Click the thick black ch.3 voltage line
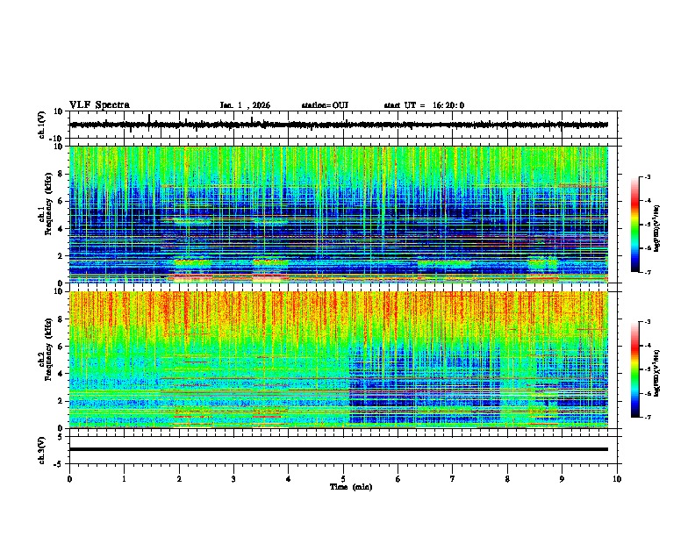This screenshot has width=695, height=537. click(x=339, y=449)
